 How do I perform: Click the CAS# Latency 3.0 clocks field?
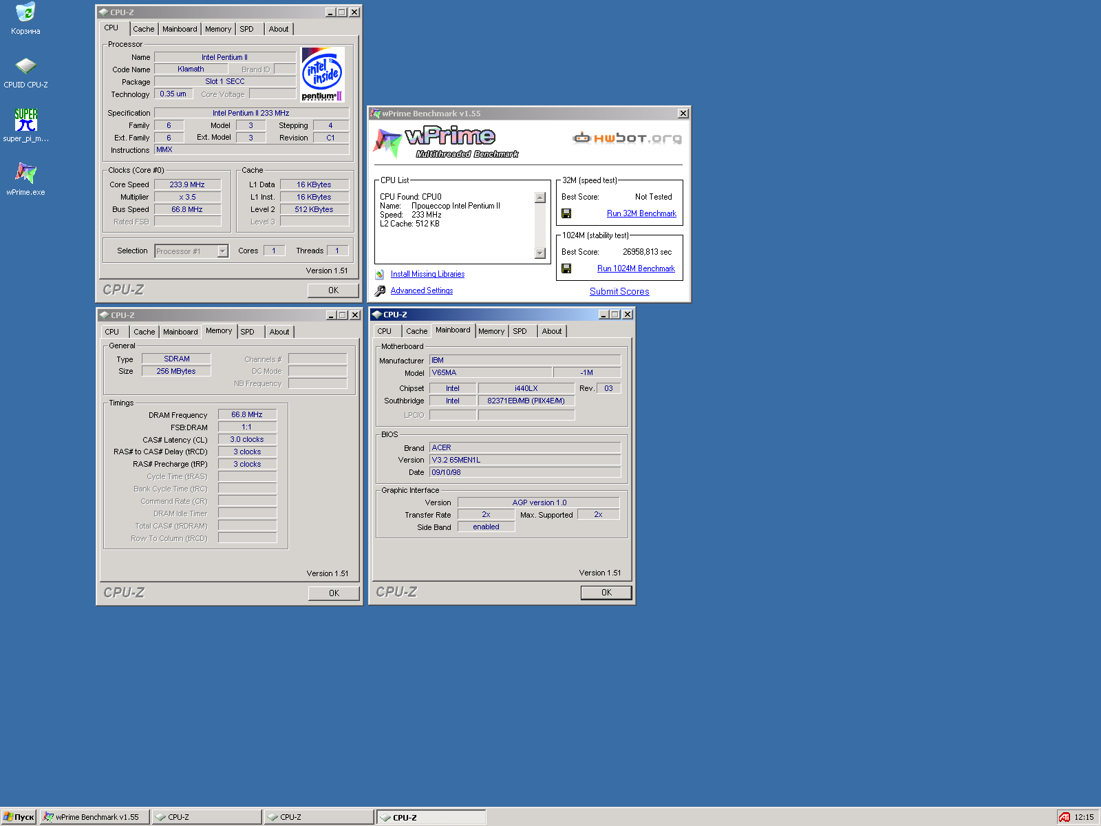247,439
